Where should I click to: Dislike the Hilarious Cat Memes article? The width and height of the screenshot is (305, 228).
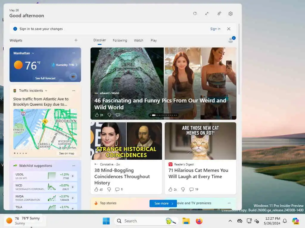tap(183, 189)
